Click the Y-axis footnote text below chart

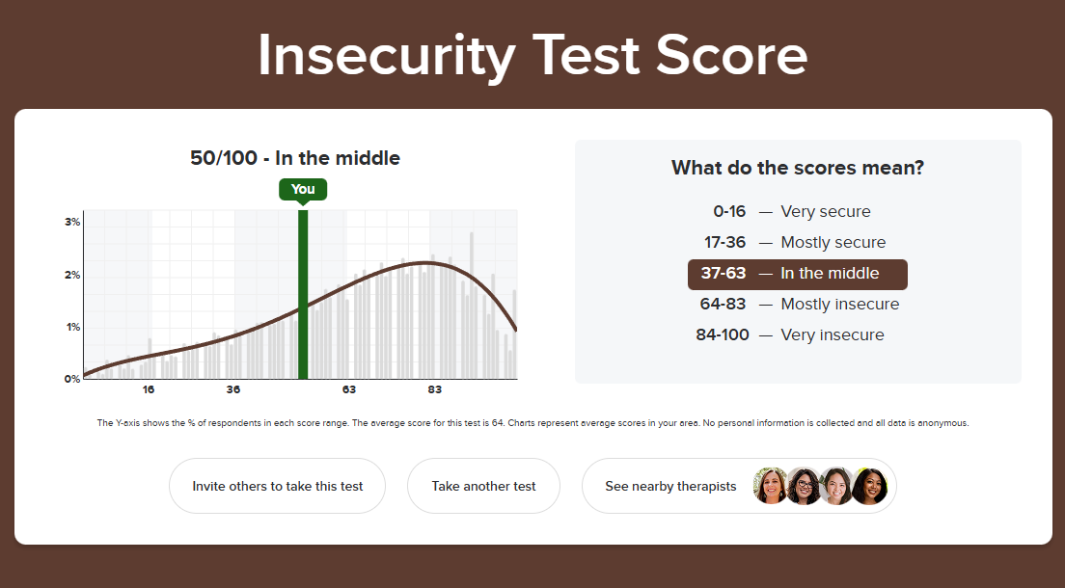pos(532,423)
